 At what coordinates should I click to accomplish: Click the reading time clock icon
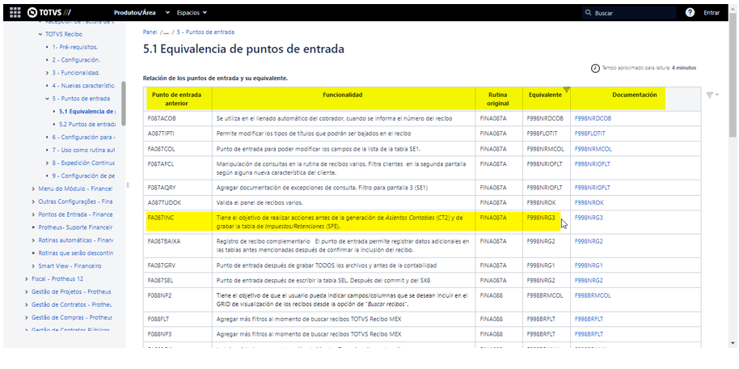pos(595,69)
